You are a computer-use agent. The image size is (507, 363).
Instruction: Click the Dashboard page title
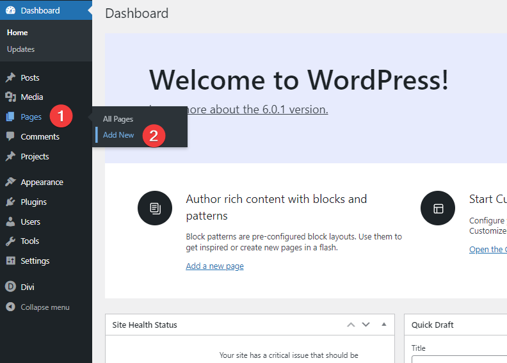pos(137,13)
